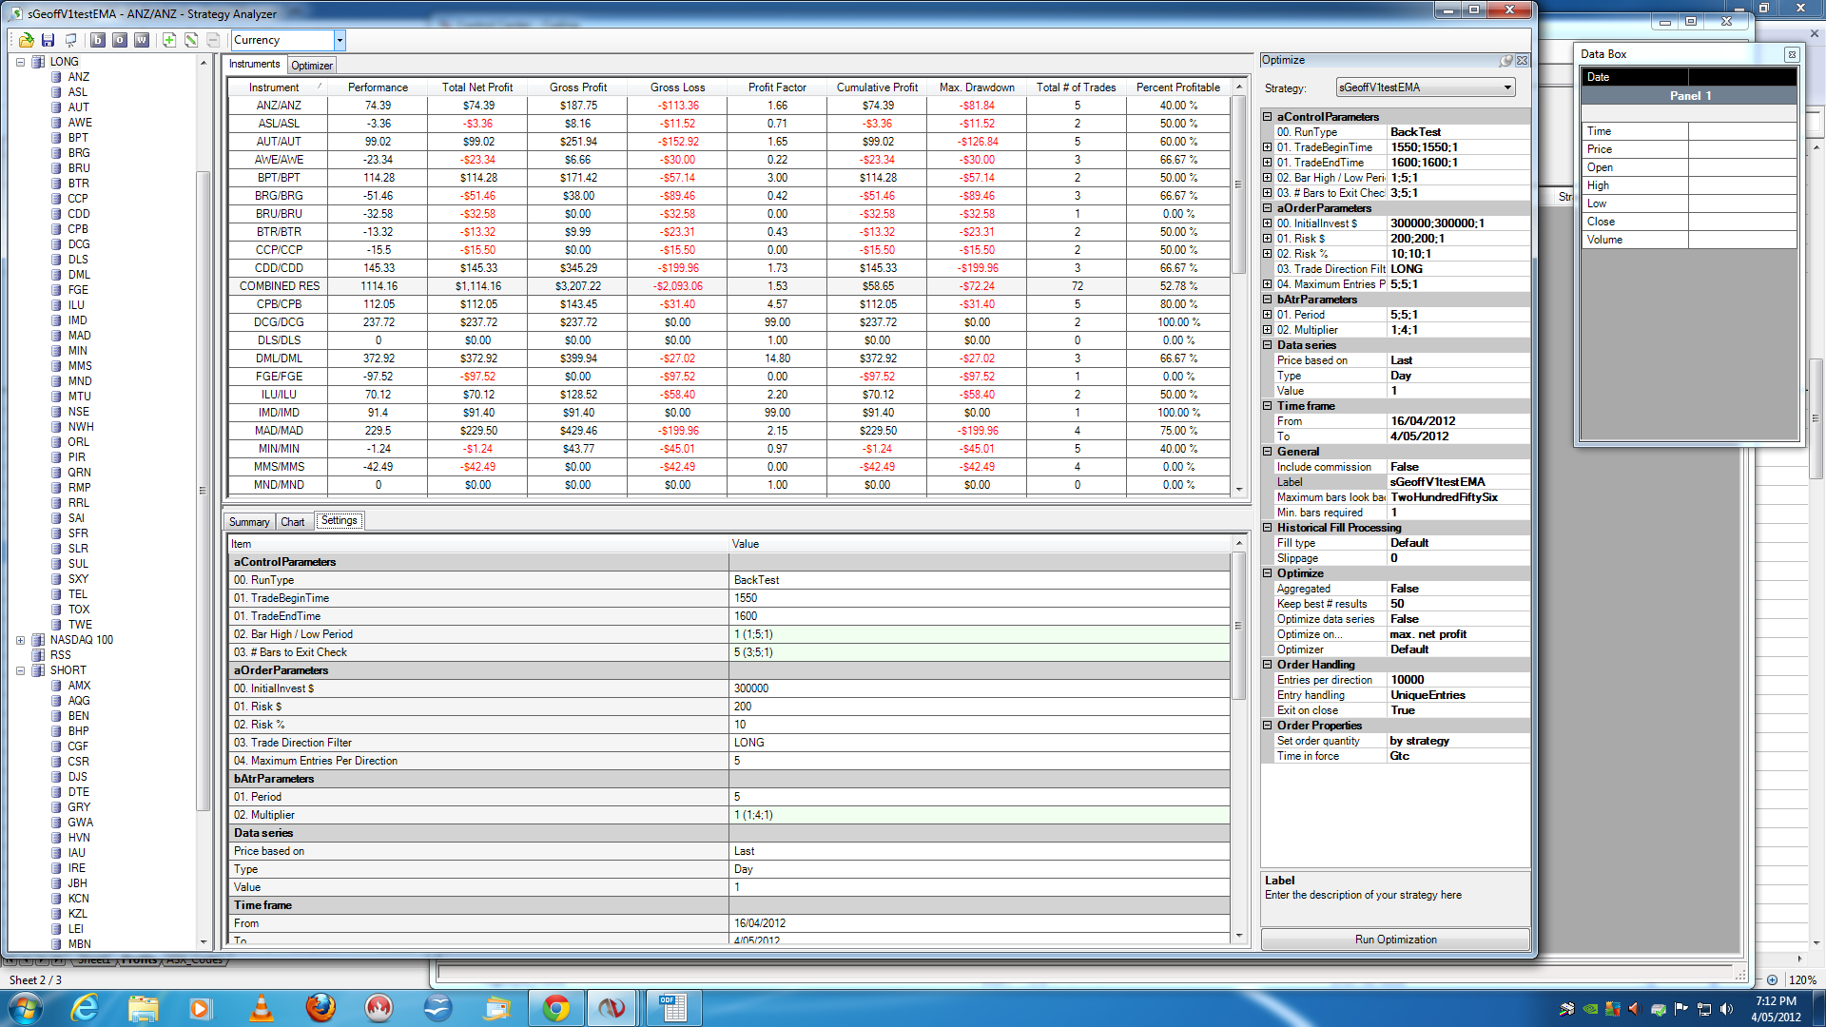Switch to the Chart tab

click(292, 522)
